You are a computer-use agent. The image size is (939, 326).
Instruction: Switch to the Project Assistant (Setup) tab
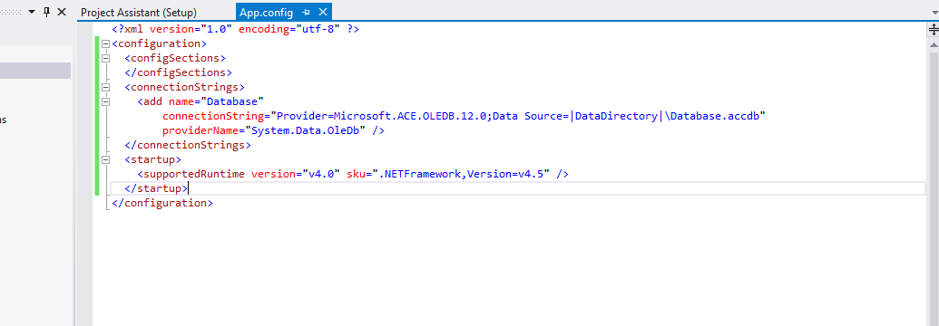coord(138,12)
